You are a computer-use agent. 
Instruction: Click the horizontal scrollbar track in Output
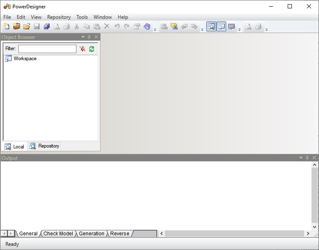235,234
